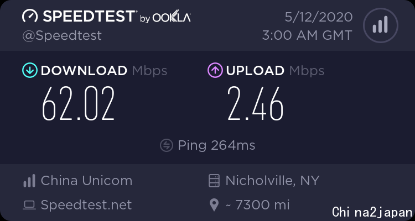Click the Ping 264ms text
Image resolution: width=415 pixels, height=221 pixels.
(216, 146)
